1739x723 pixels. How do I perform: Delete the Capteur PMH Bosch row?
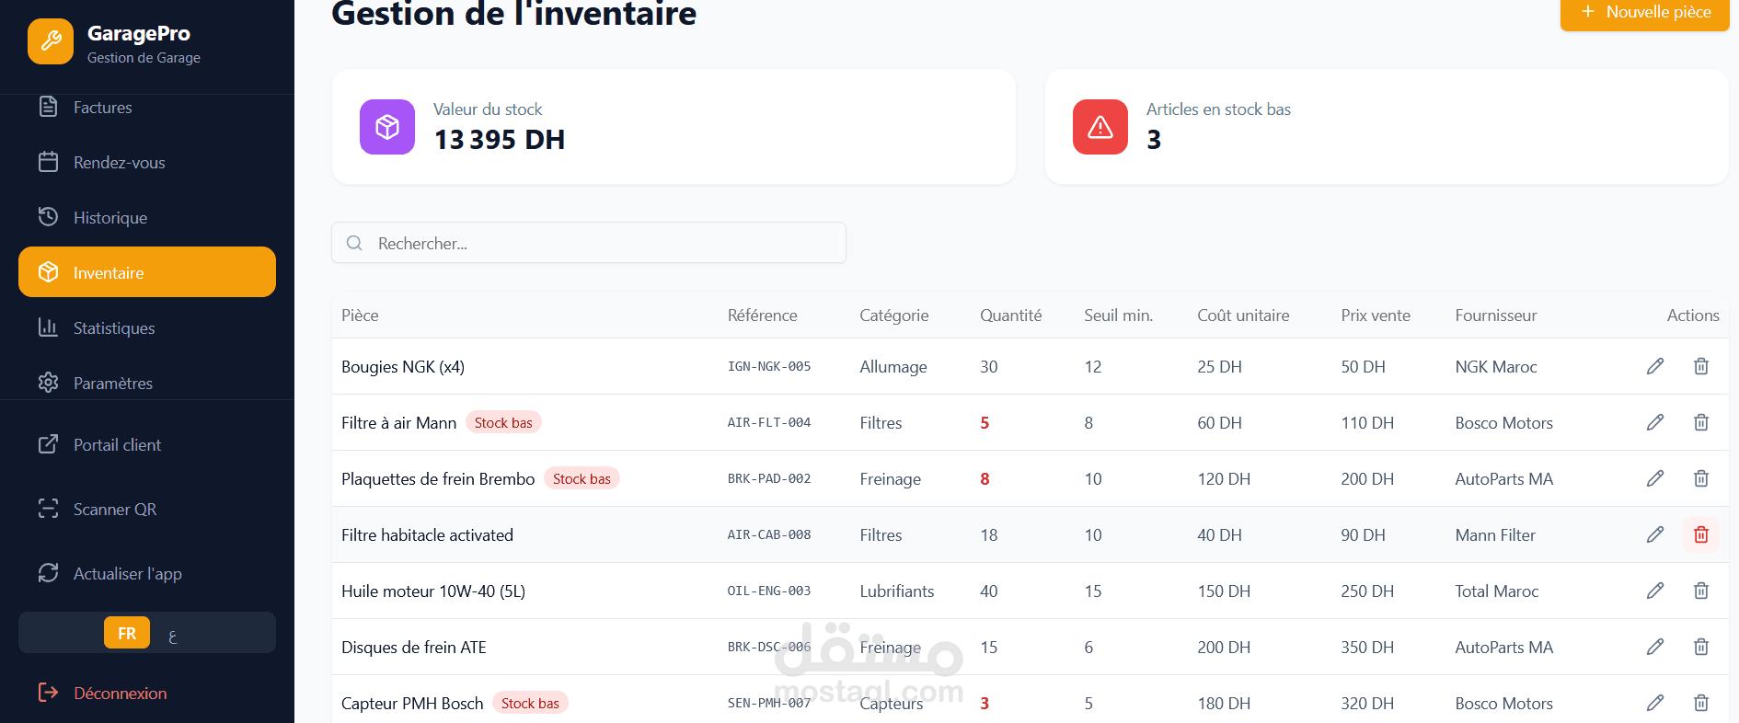[1701, 703]
